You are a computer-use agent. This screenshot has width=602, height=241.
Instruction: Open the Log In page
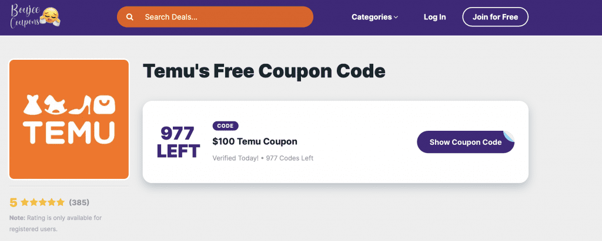coord(434,17)
